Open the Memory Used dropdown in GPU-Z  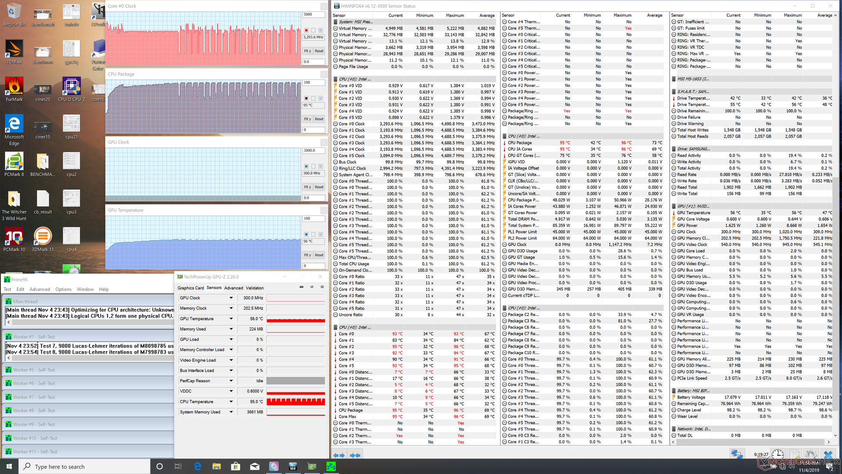click(231, 329)
